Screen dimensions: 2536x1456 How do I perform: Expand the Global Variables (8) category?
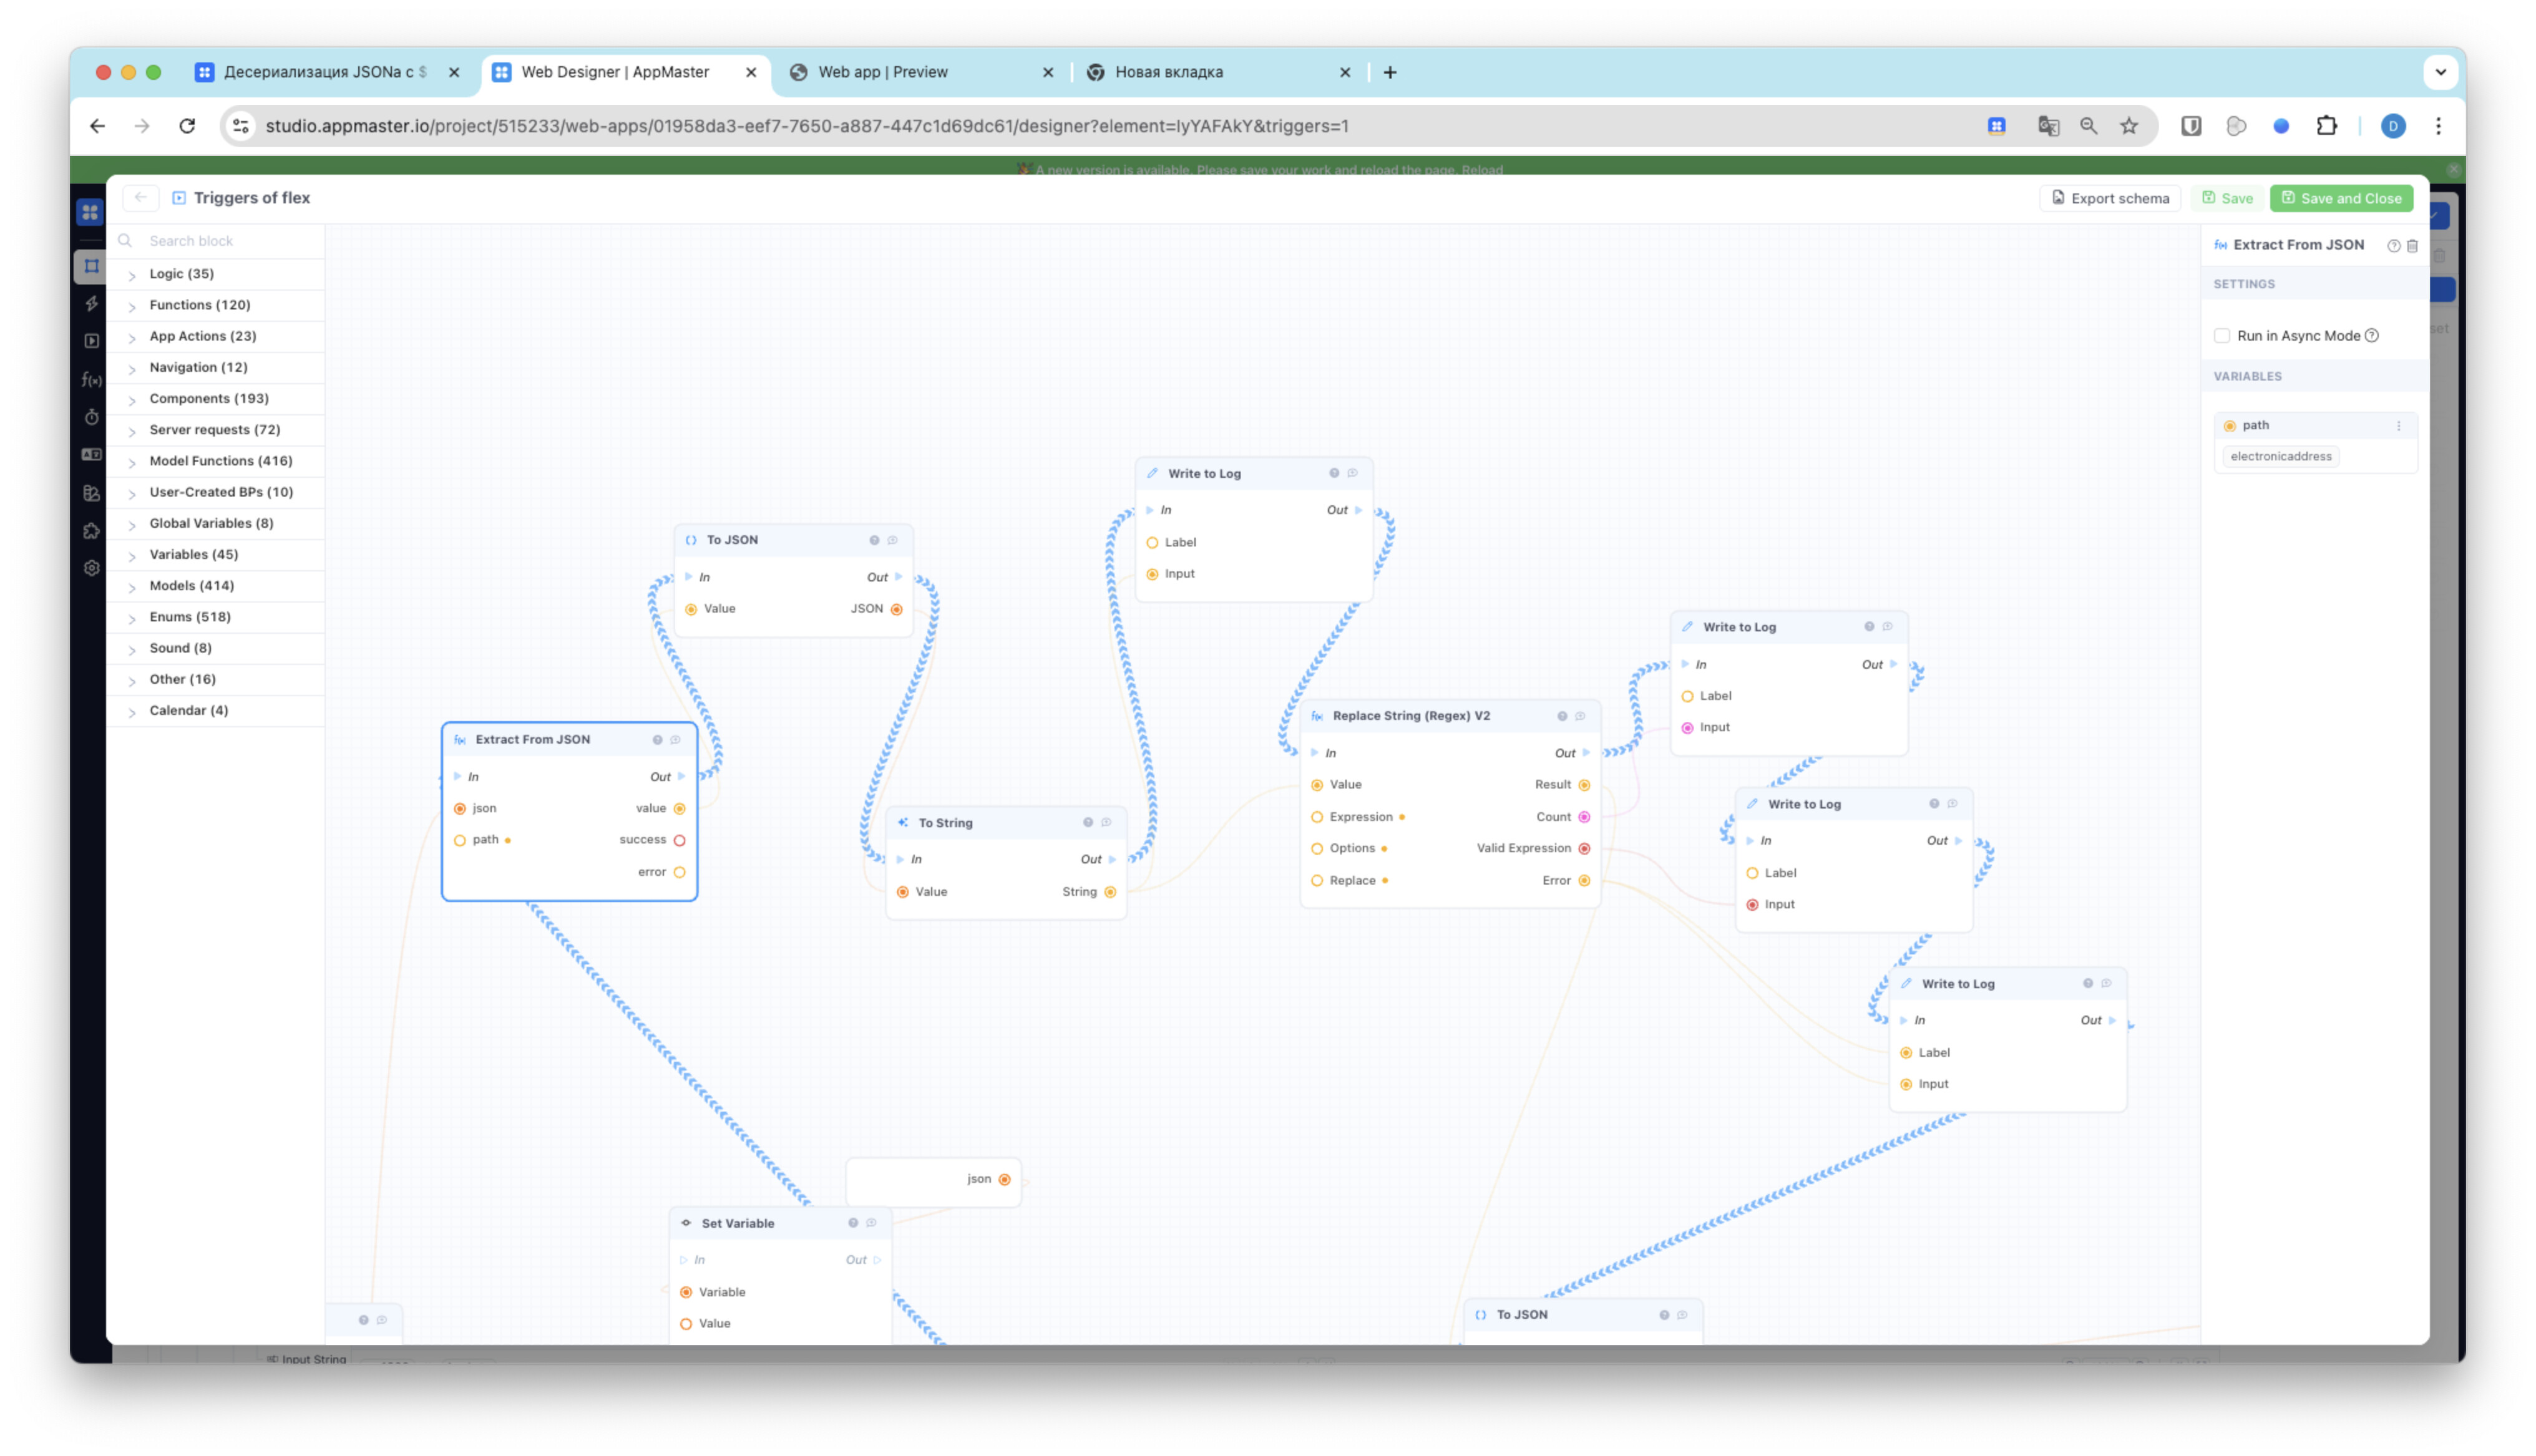tap(215, 523)
